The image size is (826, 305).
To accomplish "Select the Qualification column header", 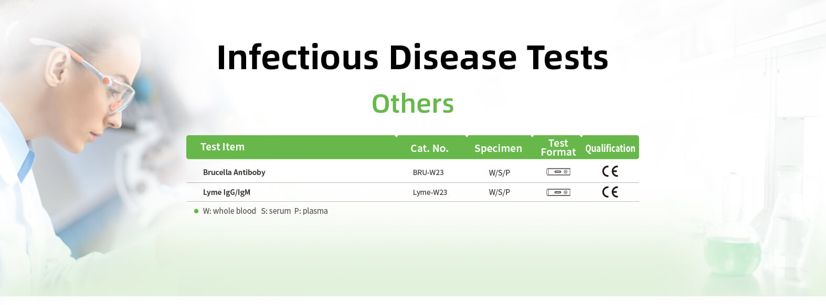I will [x=610, y=148].
